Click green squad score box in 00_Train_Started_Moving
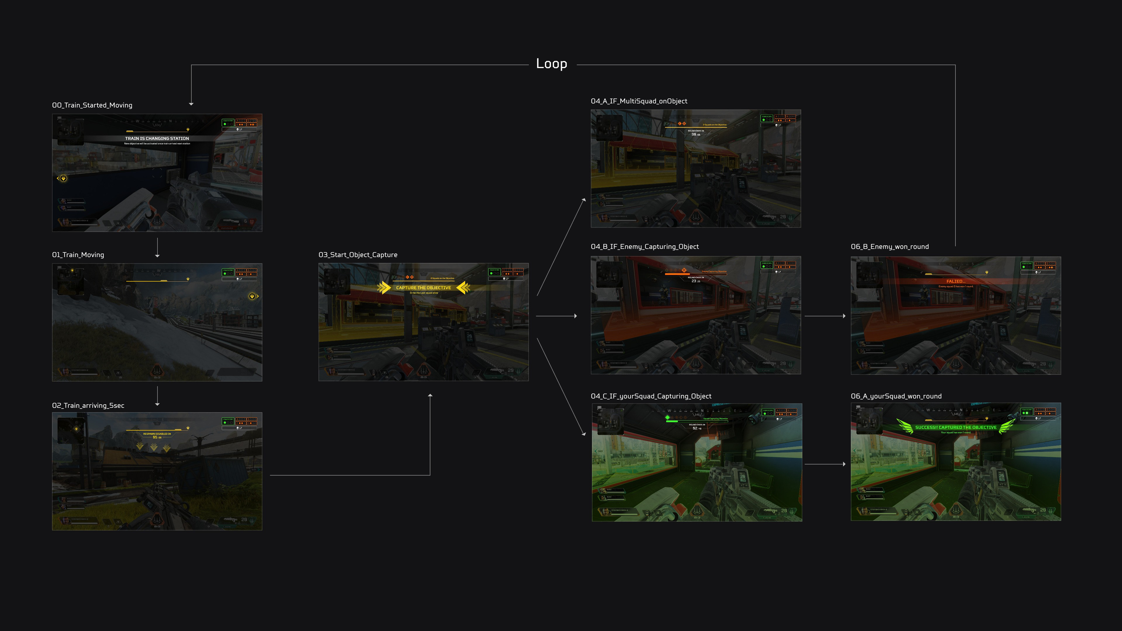The width and height of the screenshot is (1122, 631). click(228, 122)
